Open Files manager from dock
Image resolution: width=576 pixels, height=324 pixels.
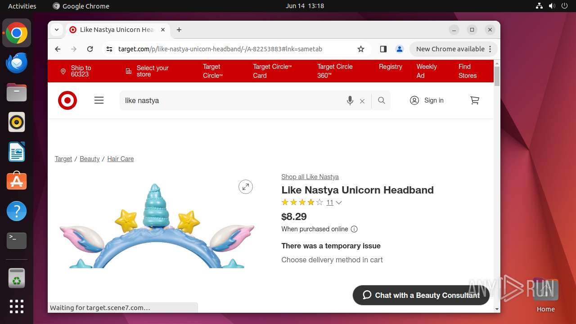[17, 92]
